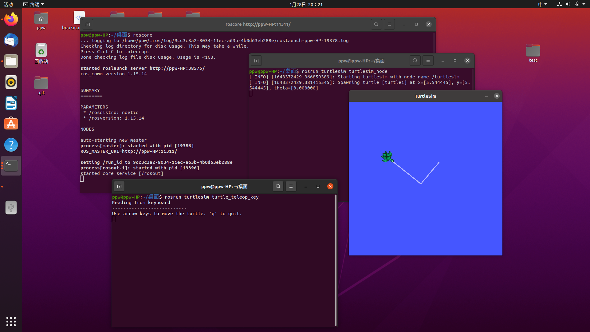Viewport: 590px width, 332px height.
Task: Add new tab in teleop terminal
Action: click(120, 186)
